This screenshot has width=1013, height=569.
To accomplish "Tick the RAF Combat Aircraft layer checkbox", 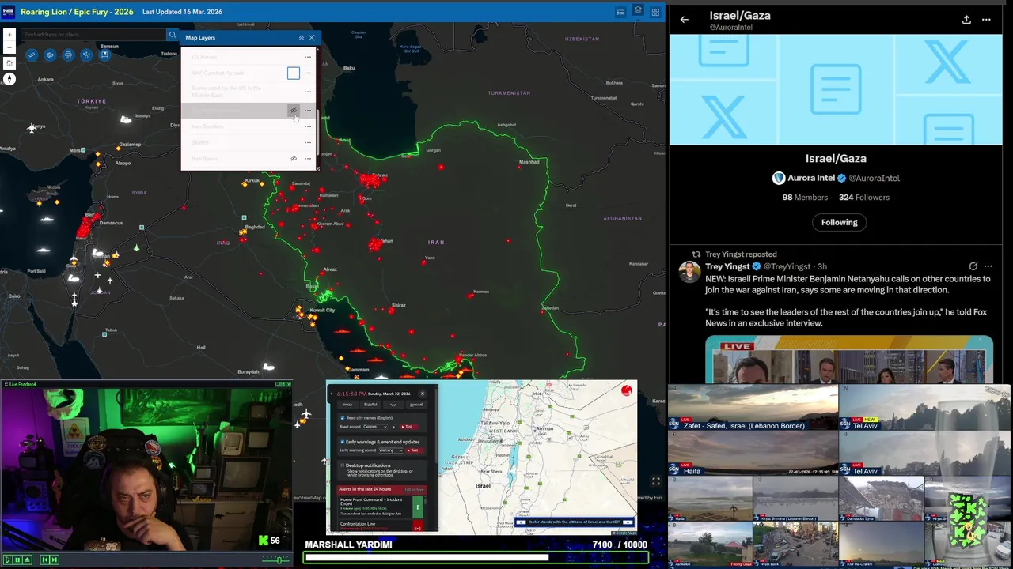I will pos(294,73).
